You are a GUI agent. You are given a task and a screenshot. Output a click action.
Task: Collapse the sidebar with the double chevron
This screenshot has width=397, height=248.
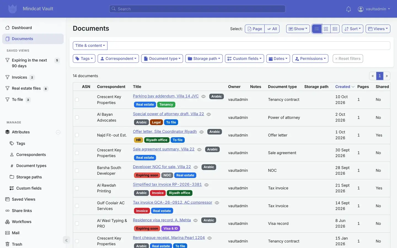(x=66, y=240)
